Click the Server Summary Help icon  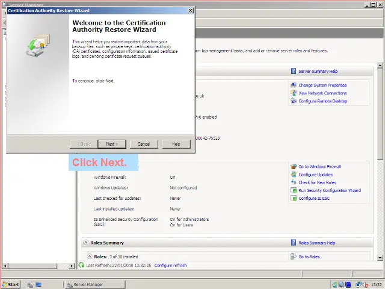pyautogui.click(x=294, y=71)
